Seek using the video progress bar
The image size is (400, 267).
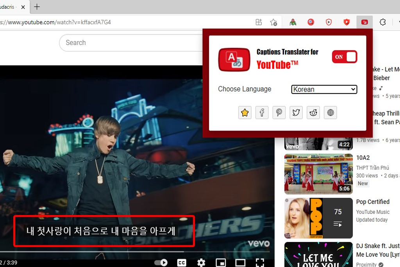pos(135,252)
